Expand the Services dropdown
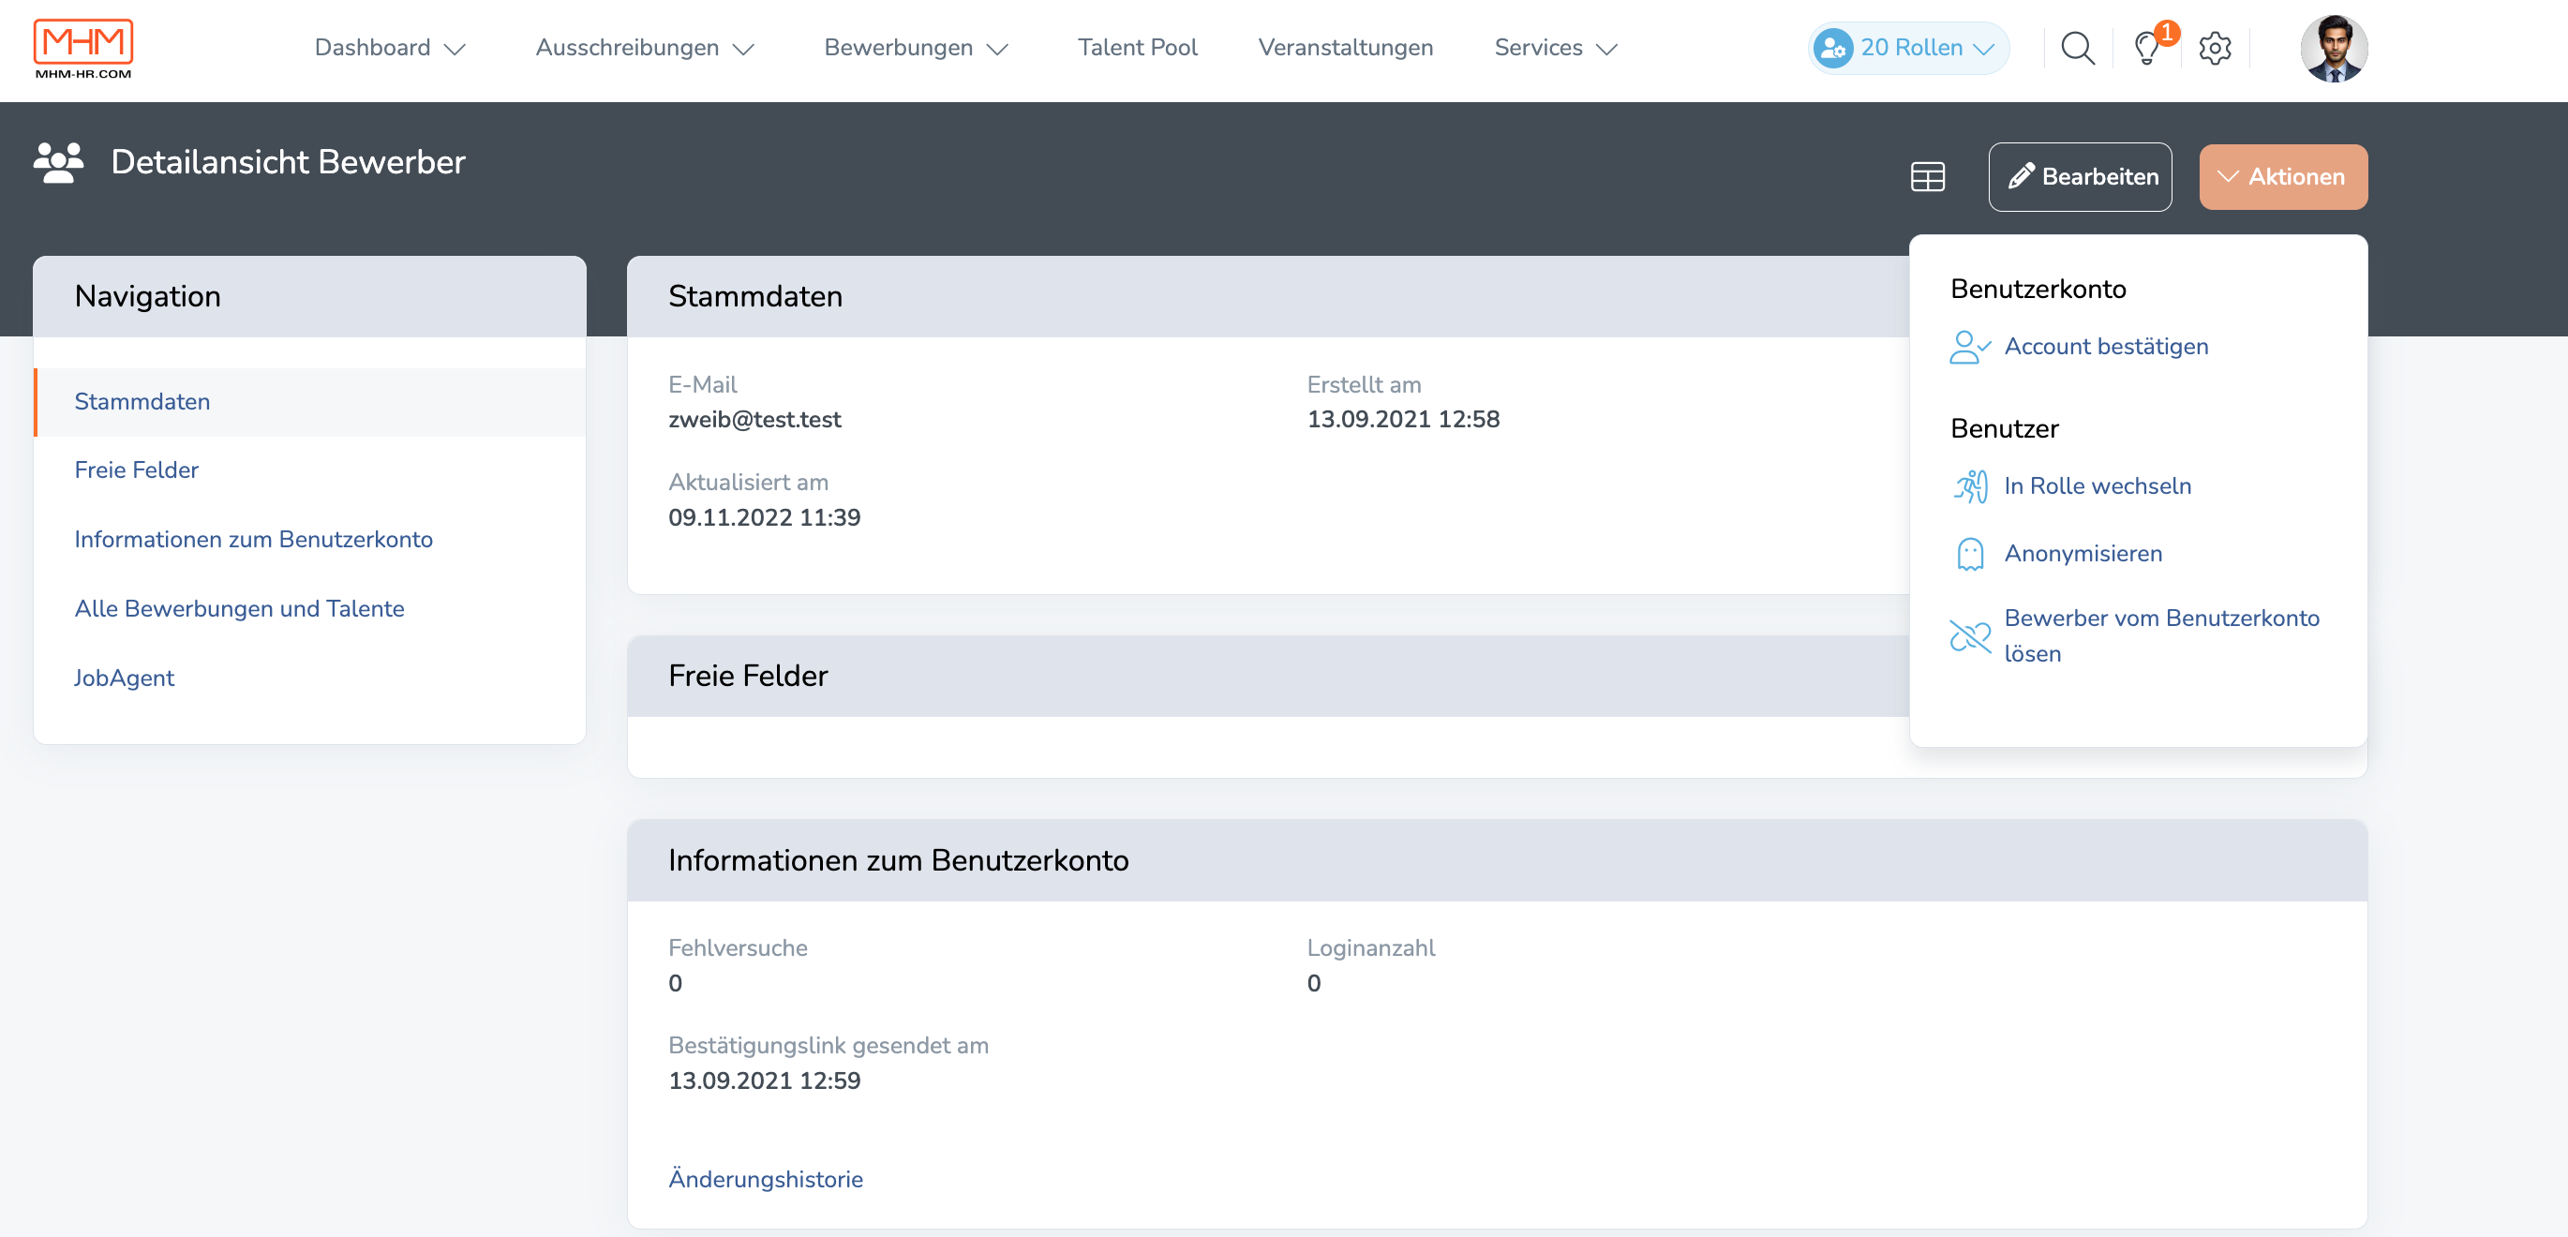The width and height of the screenshot is (2568, 1237). click(x=1555, y=48)
